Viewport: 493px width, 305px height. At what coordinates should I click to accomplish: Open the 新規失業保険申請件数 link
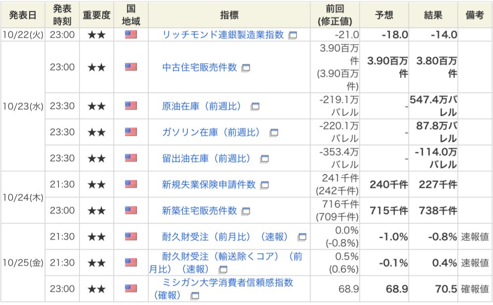(x=209, y=184)
